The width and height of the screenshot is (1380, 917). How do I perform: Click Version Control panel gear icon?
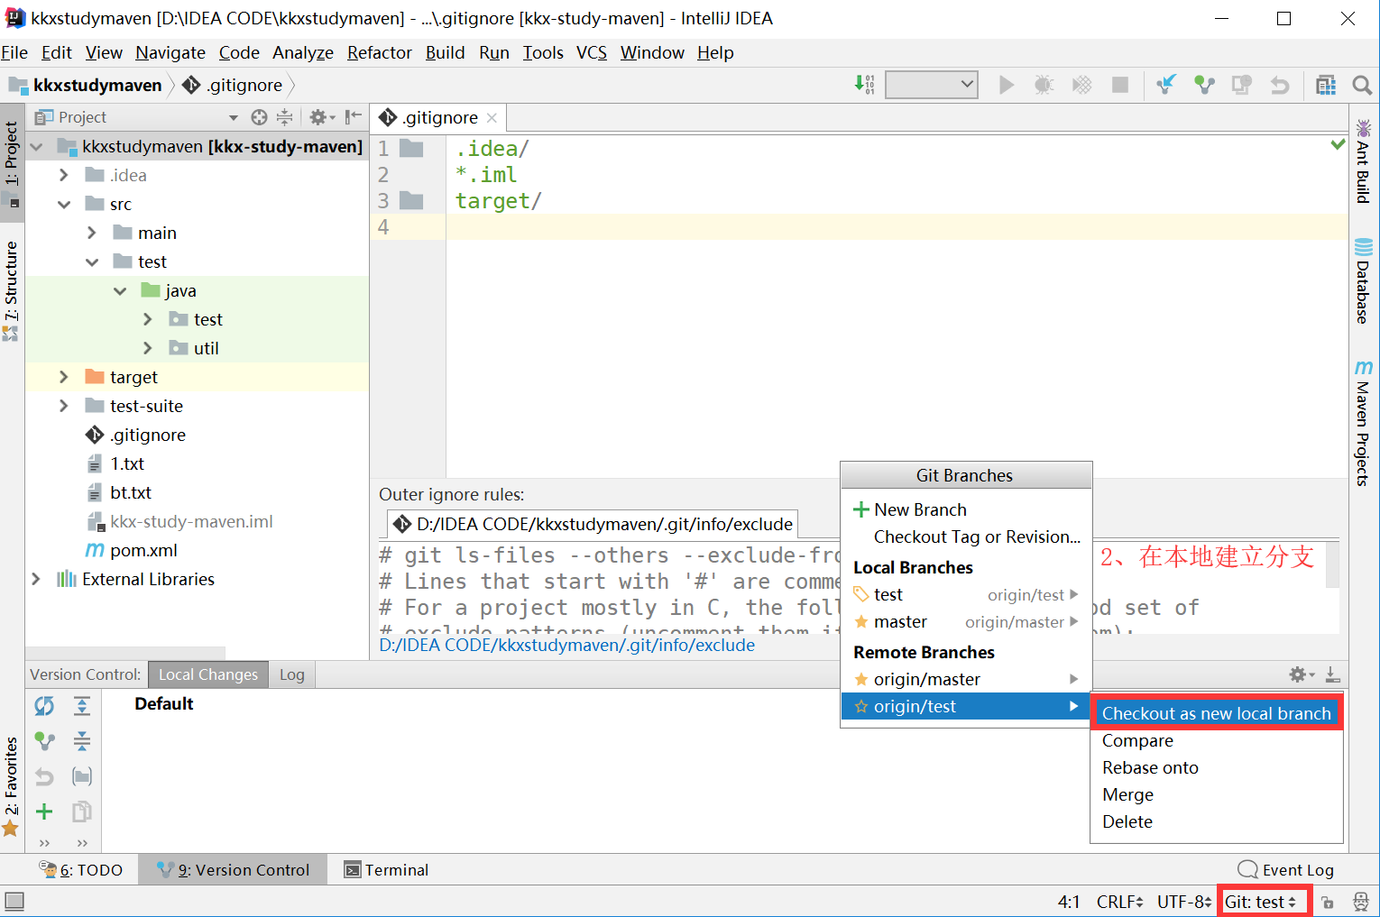(1301, 674)
